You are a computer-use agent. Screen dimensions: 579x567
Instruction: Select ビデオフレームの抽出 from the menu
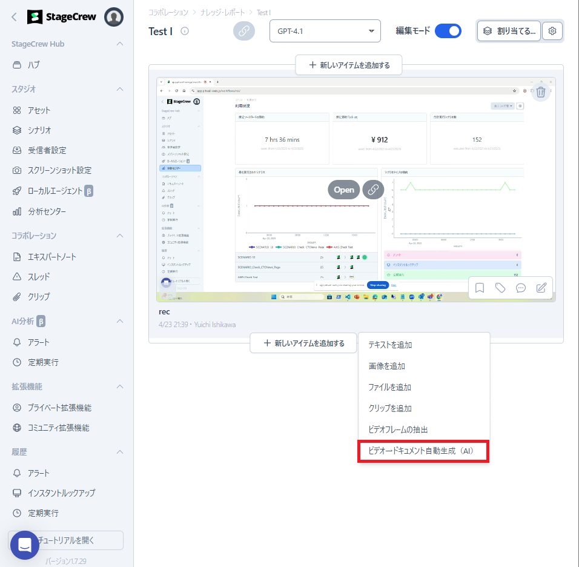[398, 429]
